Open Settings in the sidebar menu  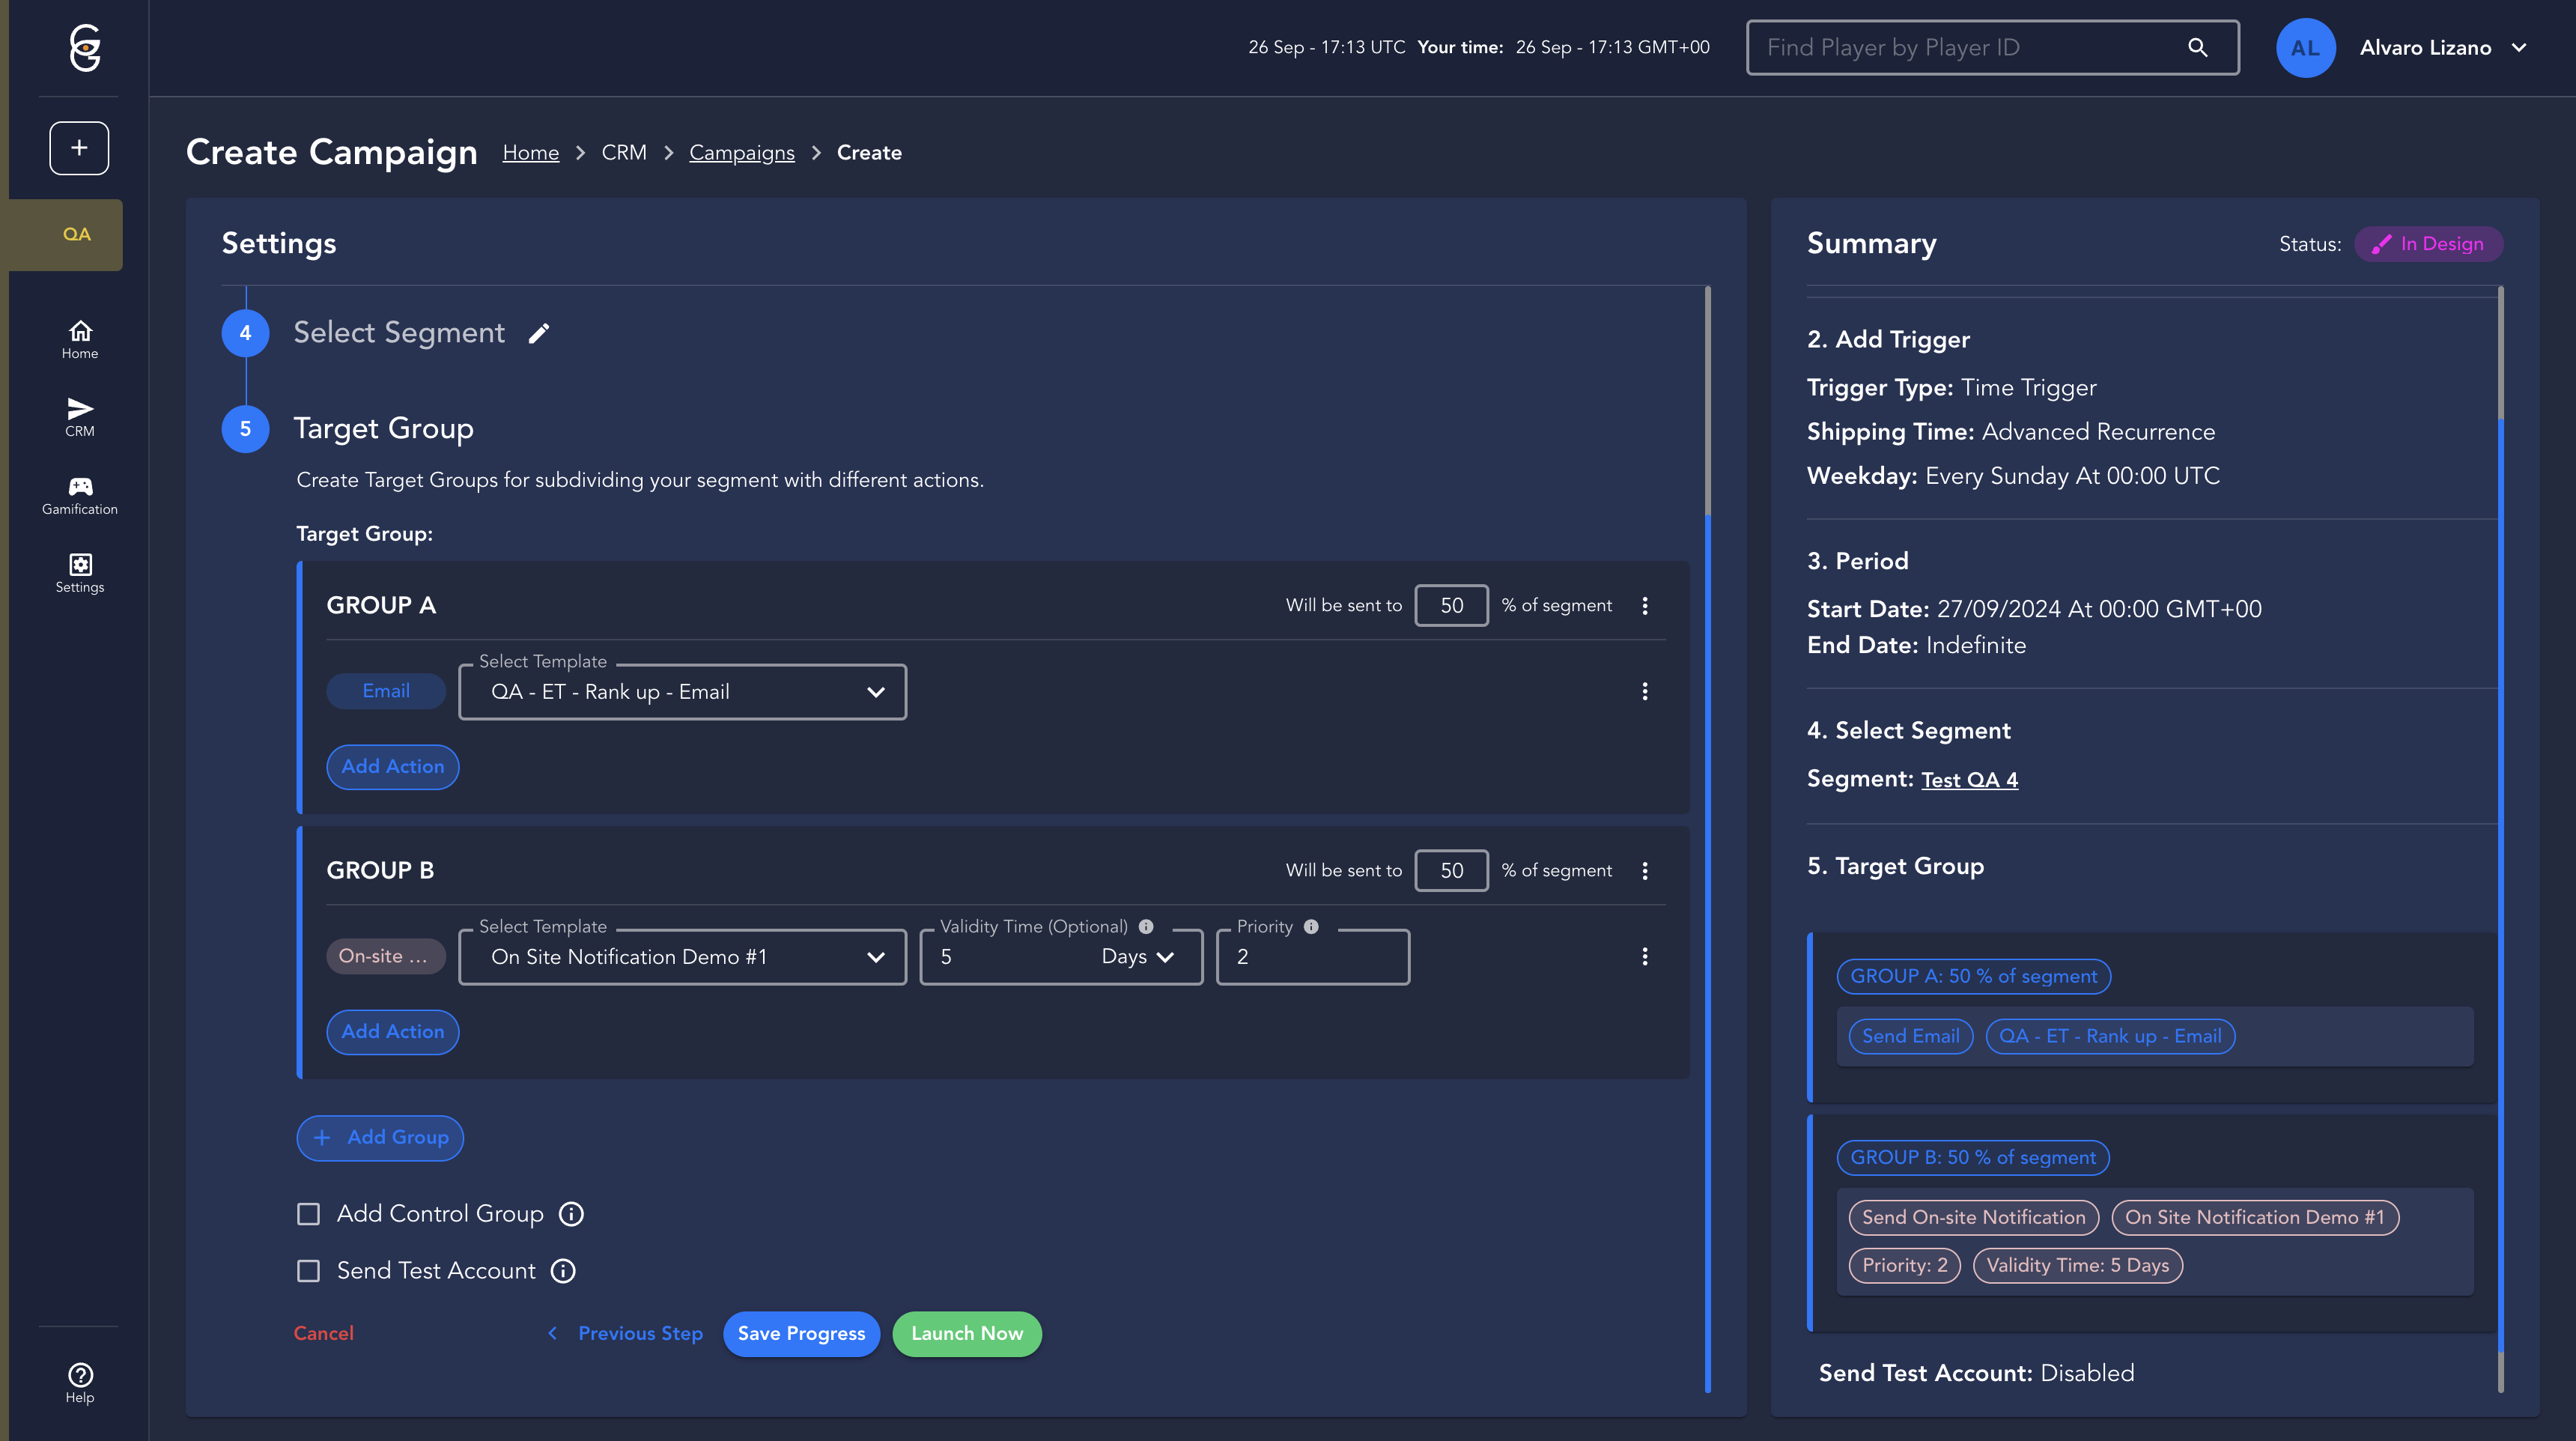(80, 573)
